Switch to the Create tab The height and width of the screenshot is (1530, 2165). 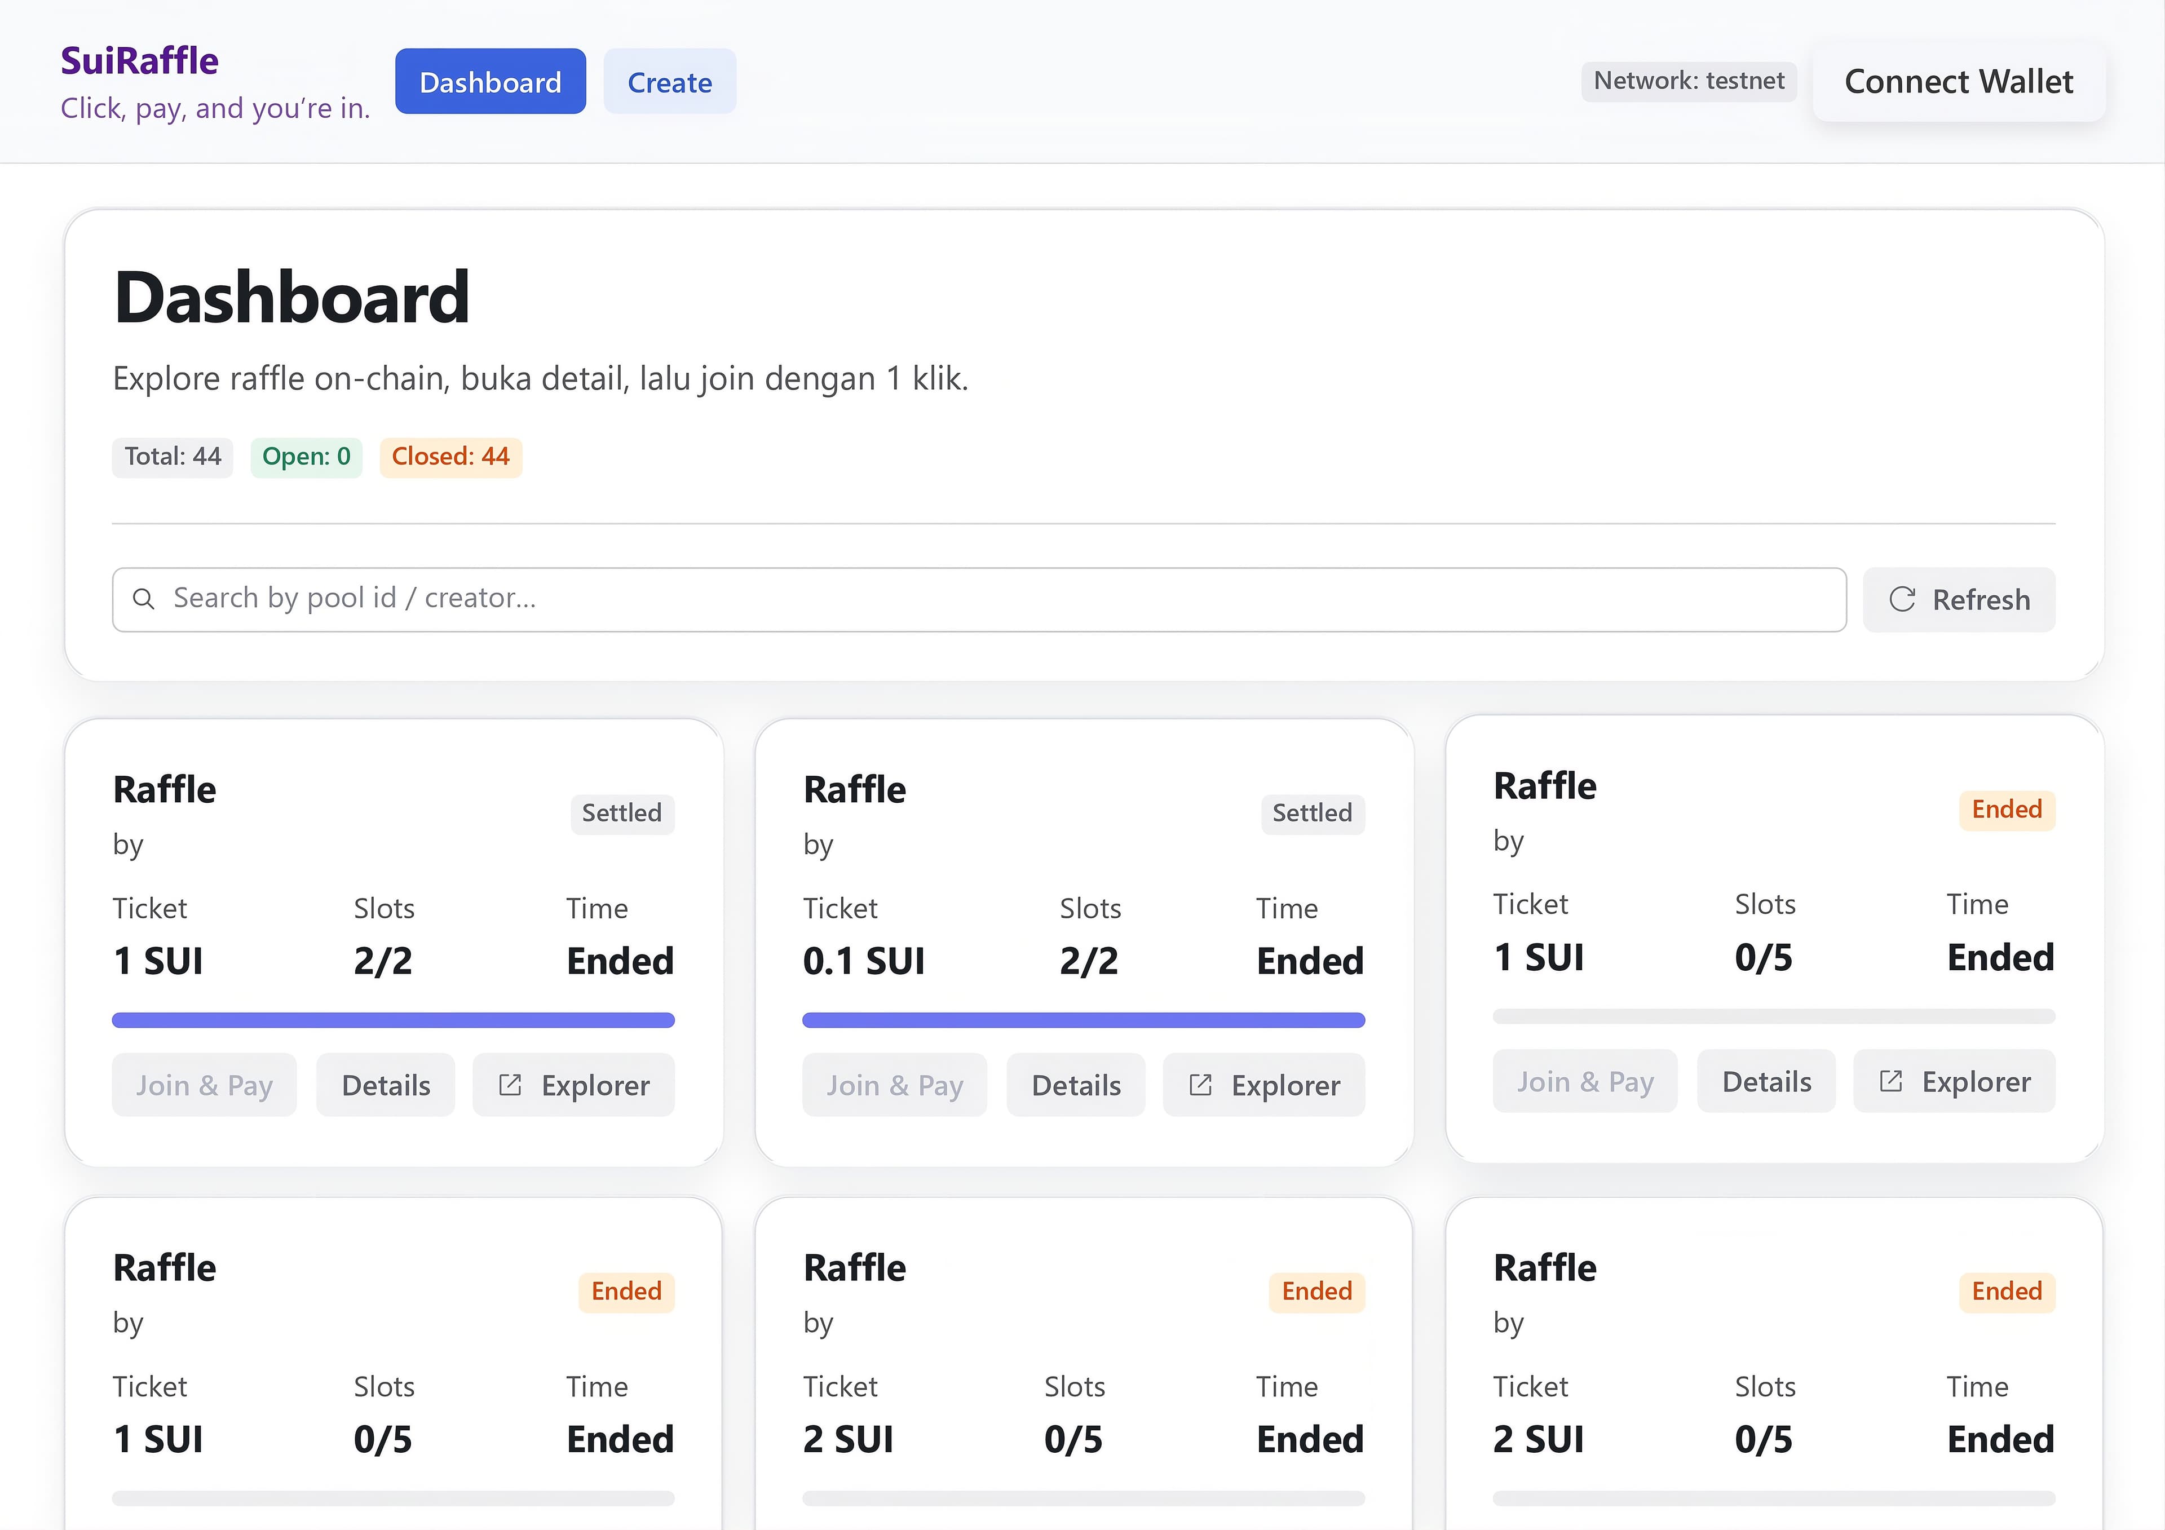pyautogui.click(x=669, y=82)
